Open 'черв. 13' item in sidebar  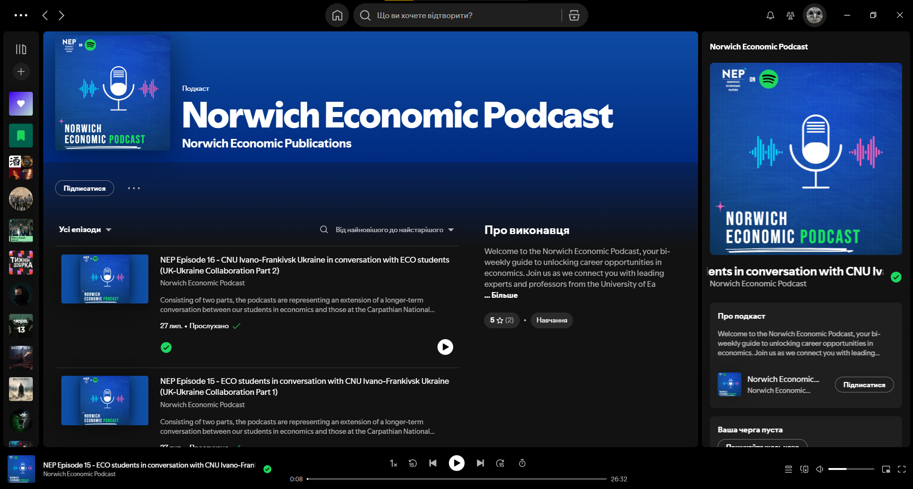(x=21, y=326)
